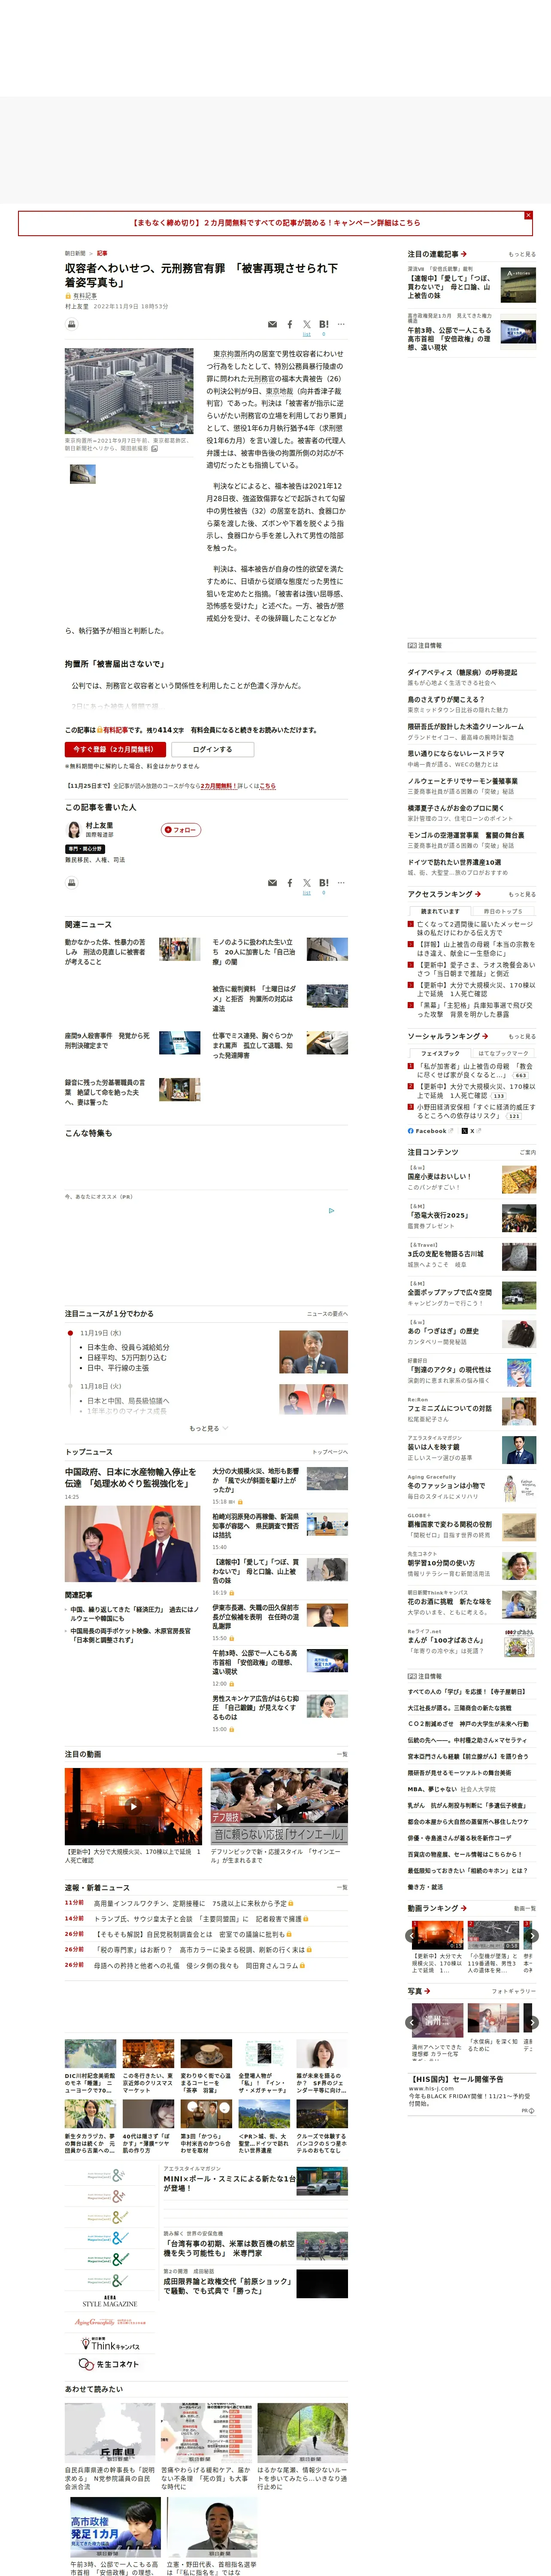Open ranking item 小野田経済安保相 headline

(476, 1111)
